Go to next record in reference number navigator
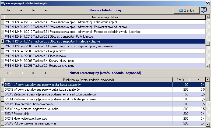Viewport: 211px width, 128px height. (33, 73)
